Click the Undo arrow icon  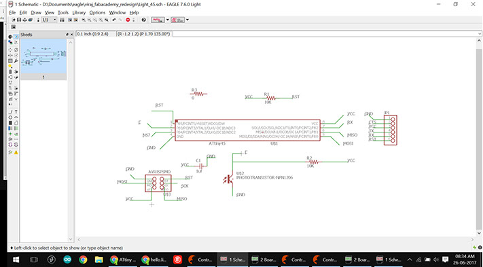point(114,20)
